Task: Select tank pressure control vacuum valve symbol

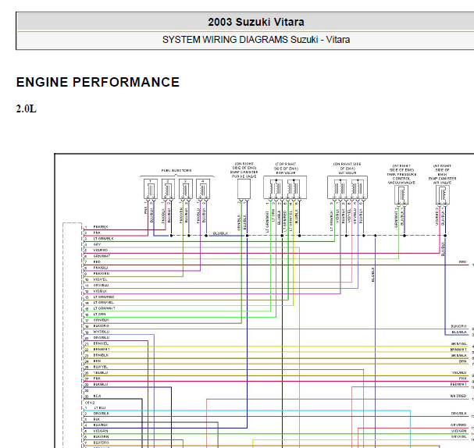Action: pos(401,195)
